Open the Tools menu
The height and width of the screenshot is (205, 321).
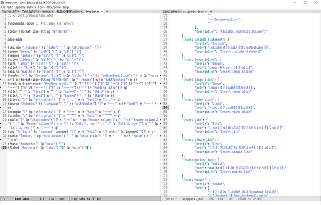tap(41, 7)
